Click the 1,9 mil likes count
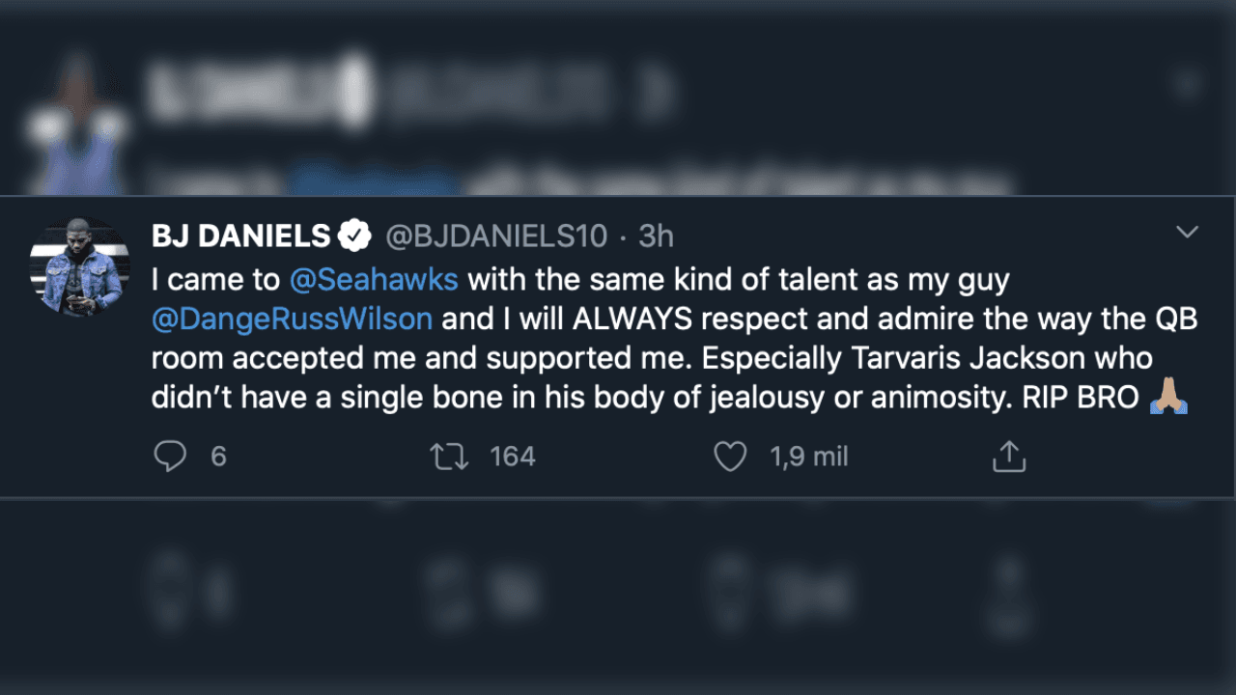This screenshot has height=695, width=1236. [x=809, y=456]
